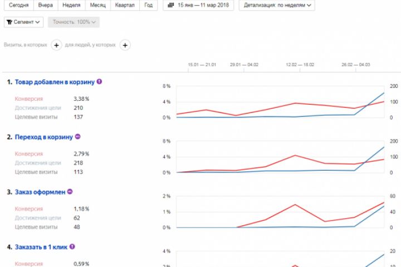The image size is (401, 267).
Task: Click the purple icon next to Заказать в 1 клик
Action: pyautogui.click(x=72, y=246)
